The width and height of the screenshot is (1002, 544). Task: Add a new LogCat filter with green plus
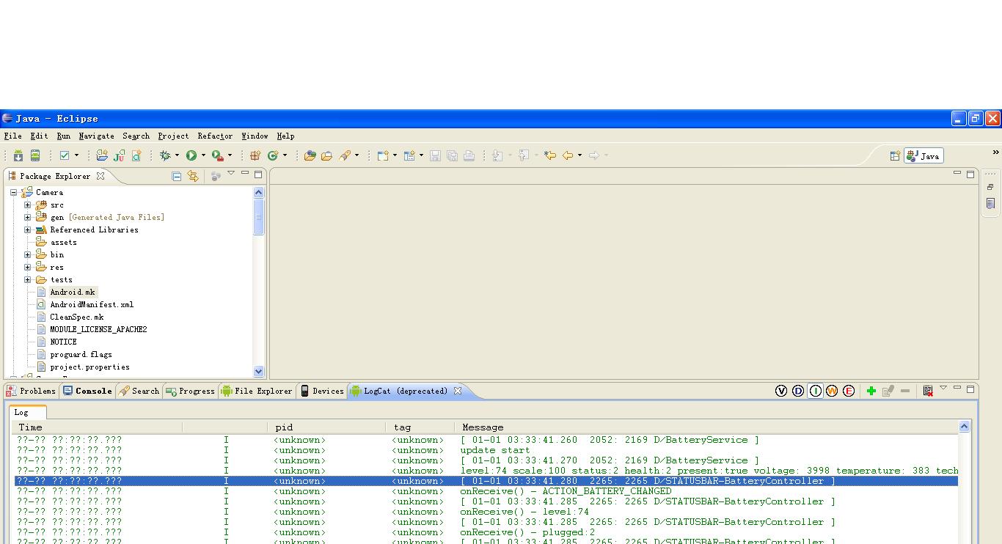(871, 391)
